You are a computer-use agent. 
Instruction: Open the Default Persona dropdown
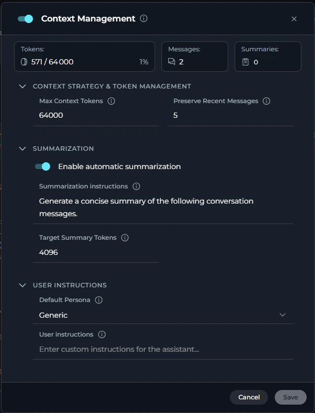pos(163,315)
